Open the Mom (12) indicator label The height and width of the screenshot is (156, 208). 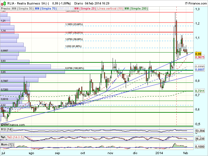(7, 145)
